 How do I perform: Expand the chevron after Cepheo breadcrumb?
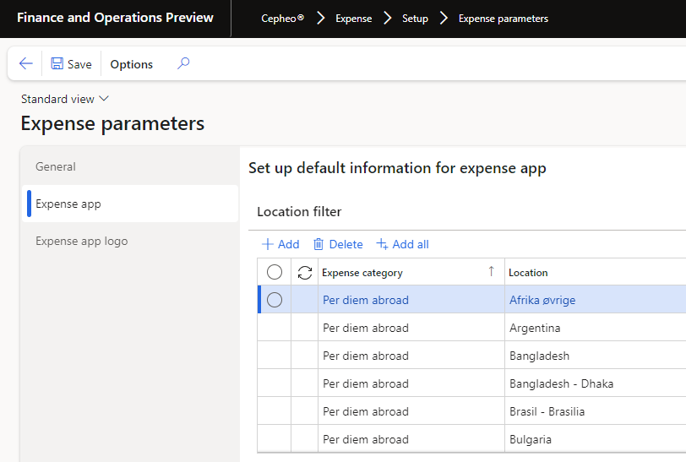(x=321, y=18)
